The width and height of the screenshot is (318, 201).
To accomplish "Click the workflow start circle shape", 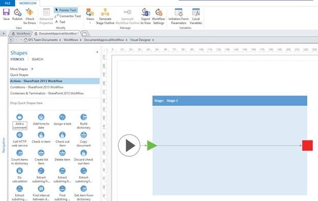I will coord(129,146).
